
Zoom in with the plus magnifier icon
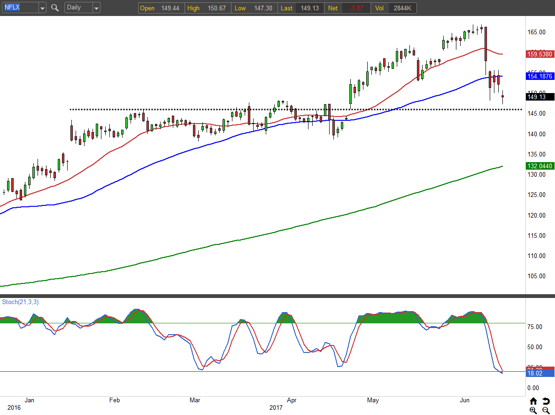pos(533,410)
